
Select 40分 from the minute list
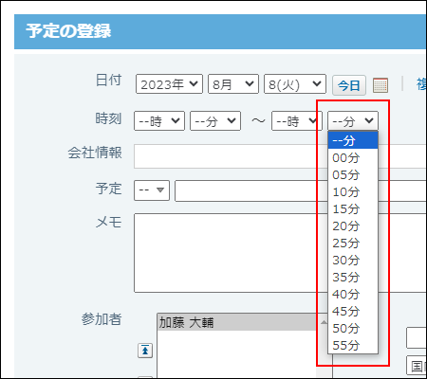[353, 294]
